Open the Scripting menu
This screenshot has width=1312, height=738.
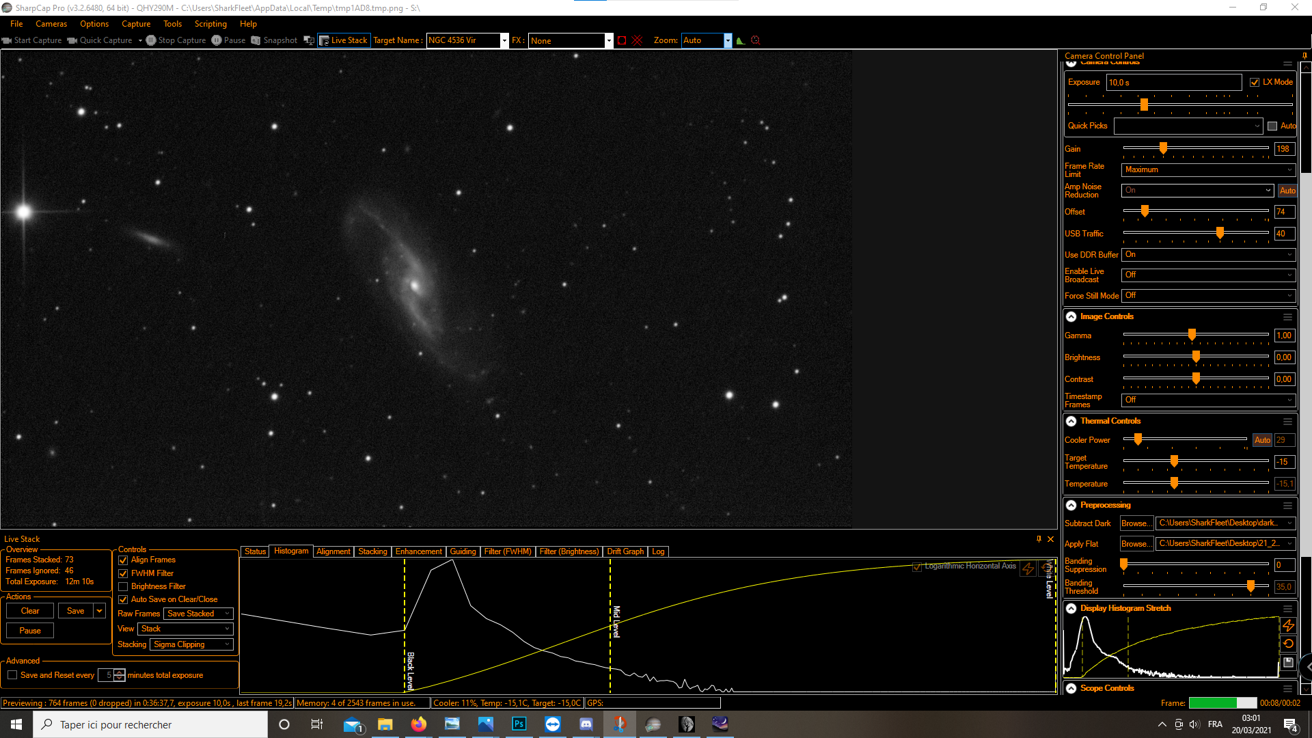click(x=210, y=24)
